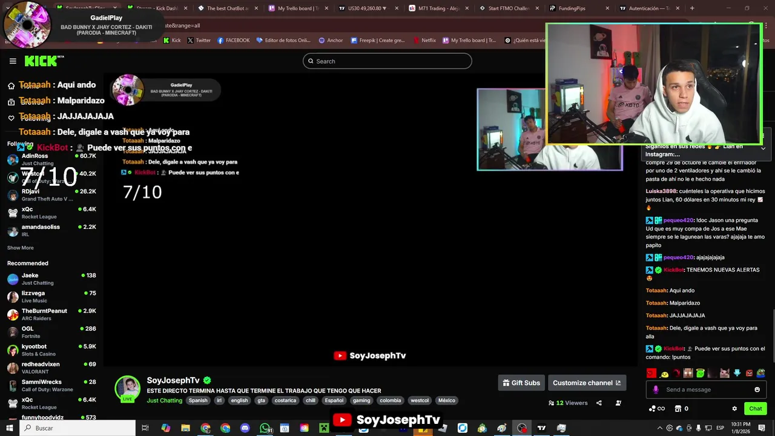The image size is (775, 436).
Task: Switch to Start FTMO Challenge tab
Action: click(508, 8)
